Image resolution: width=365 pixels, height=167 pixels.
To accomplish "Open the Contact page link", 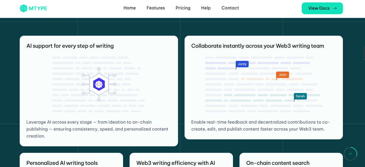I will [230, 8].
